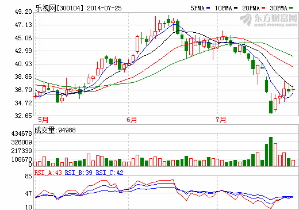Select the black 10PMA legend swatch
299x210 pixels.
pyautogui.click(x=236, y=8)
